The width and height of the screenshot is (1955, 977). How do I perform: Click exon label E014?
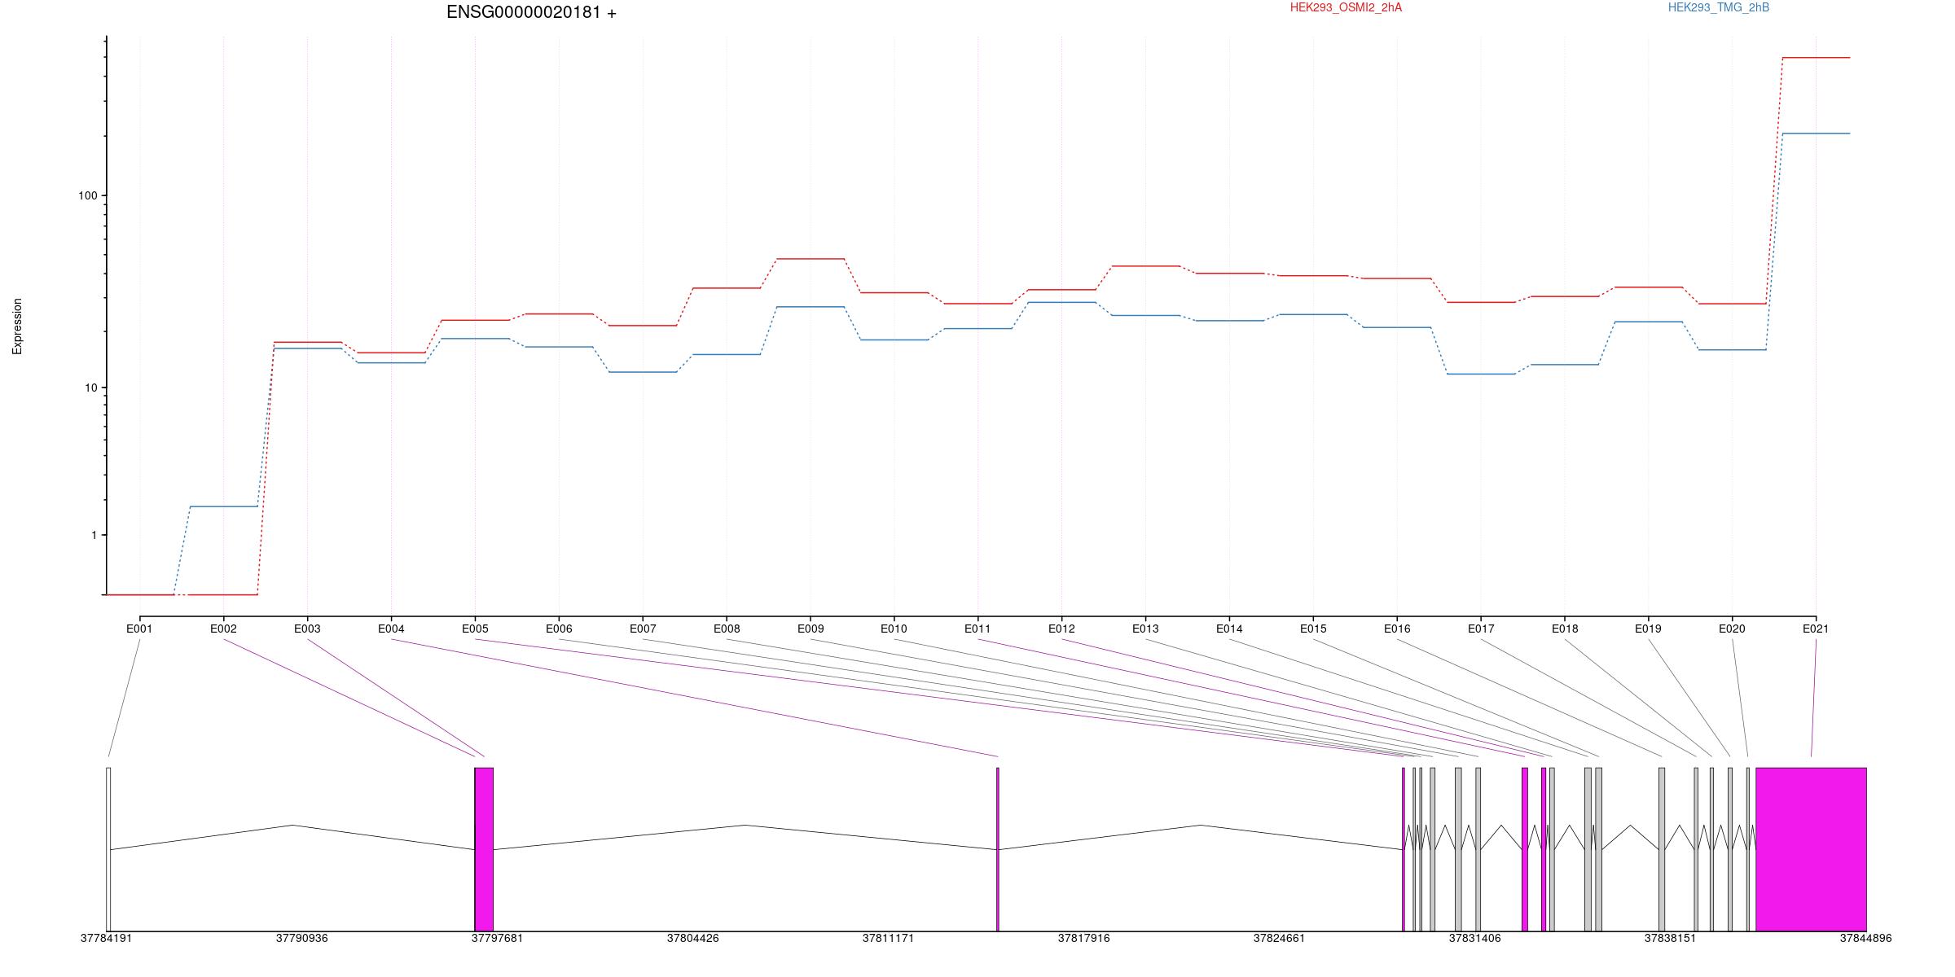1229,629
